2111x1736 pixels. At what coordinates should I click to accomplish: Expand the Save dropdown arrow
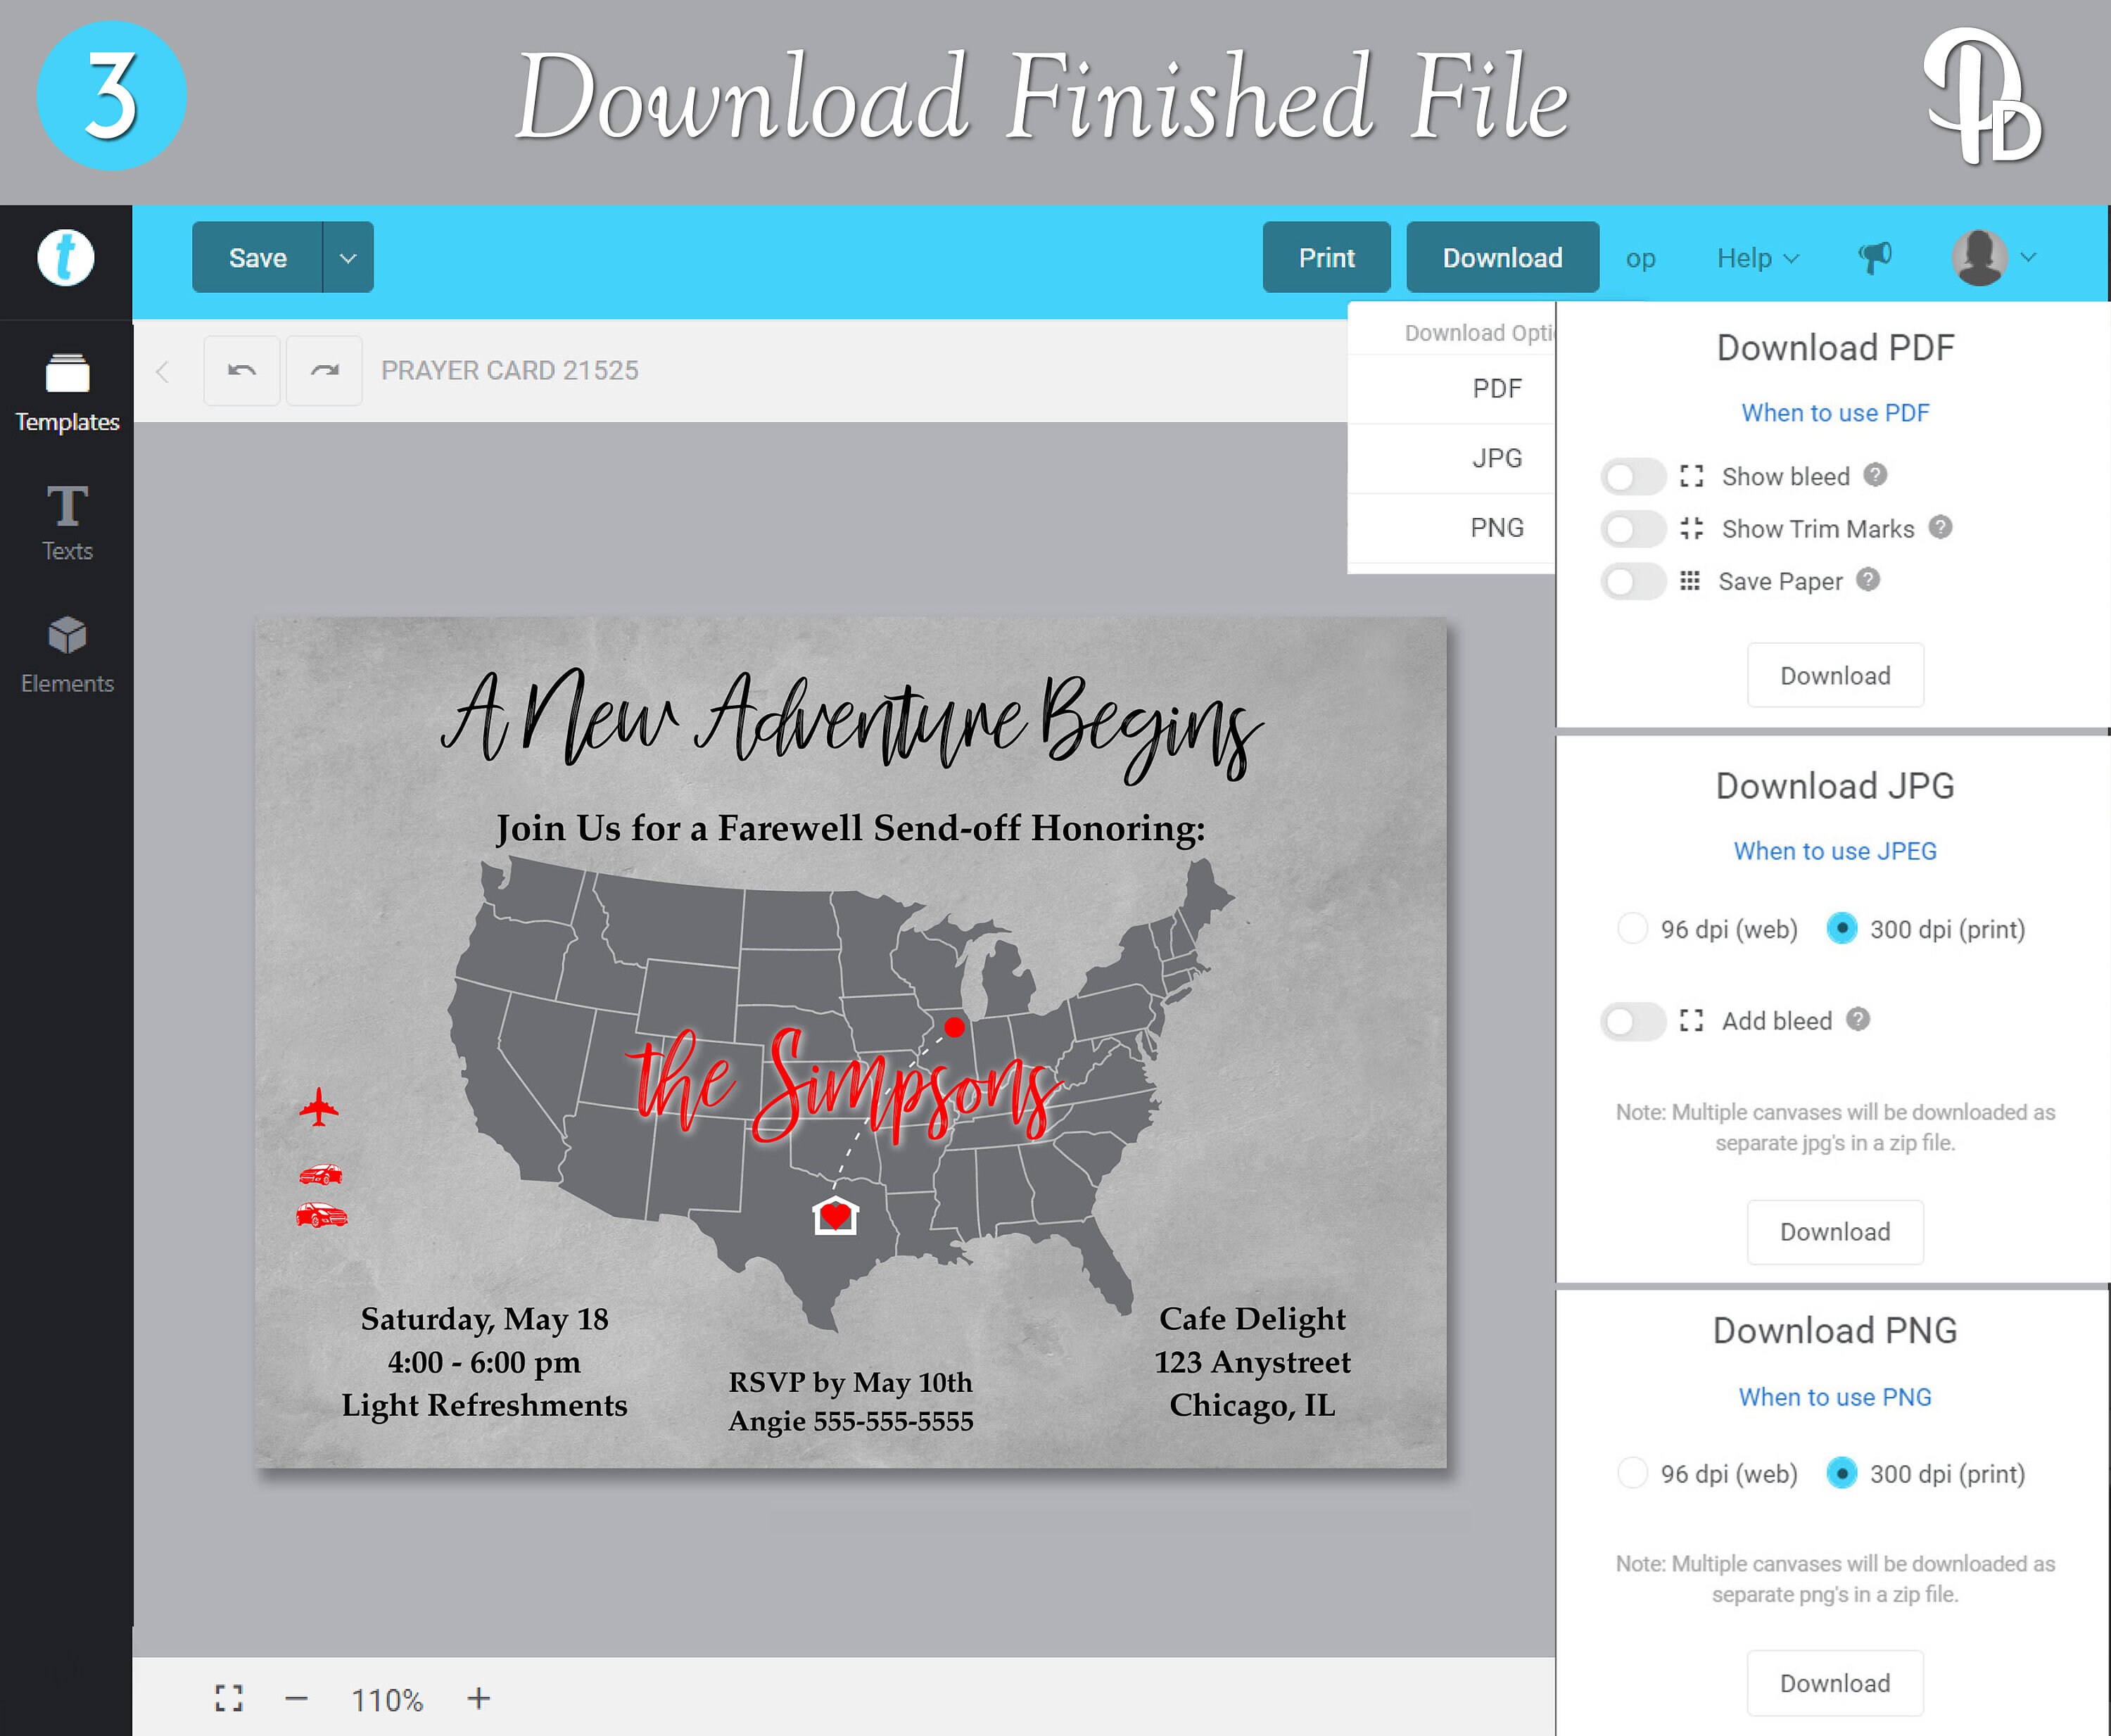point(348,258)
